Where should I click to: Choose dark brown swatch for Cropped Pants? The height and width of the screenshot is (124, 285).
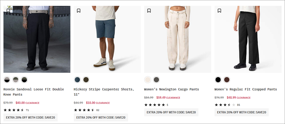227,80
